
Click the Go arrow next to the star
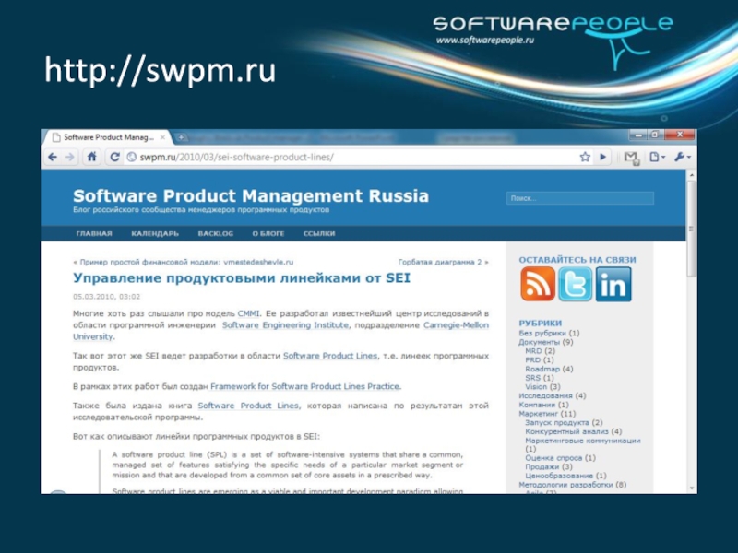[x=603, y=157]
